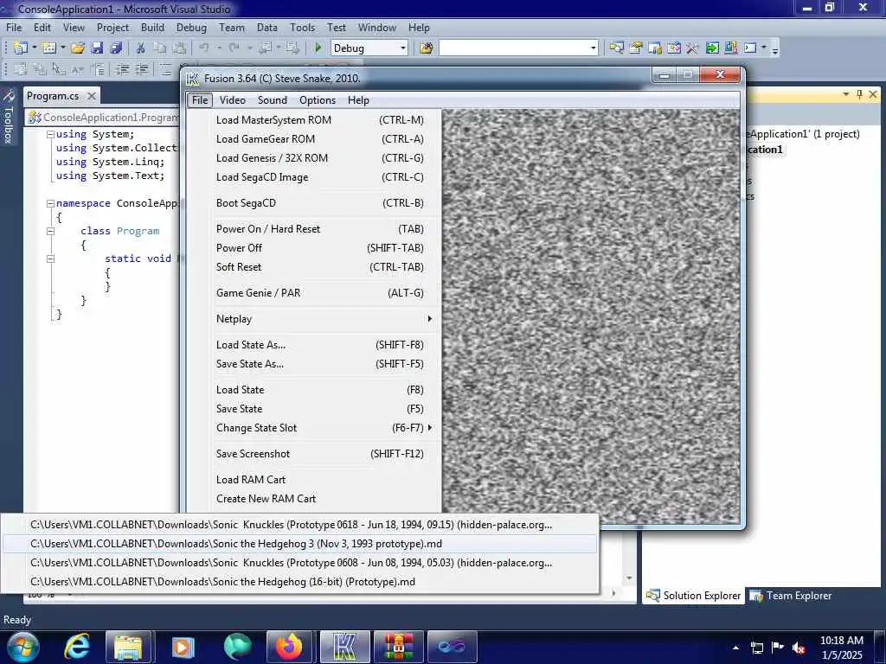Click Increase Indent icon in text toolbar
Image resolution: width=886 pixels, height=664 pixels.
(142, 69)
